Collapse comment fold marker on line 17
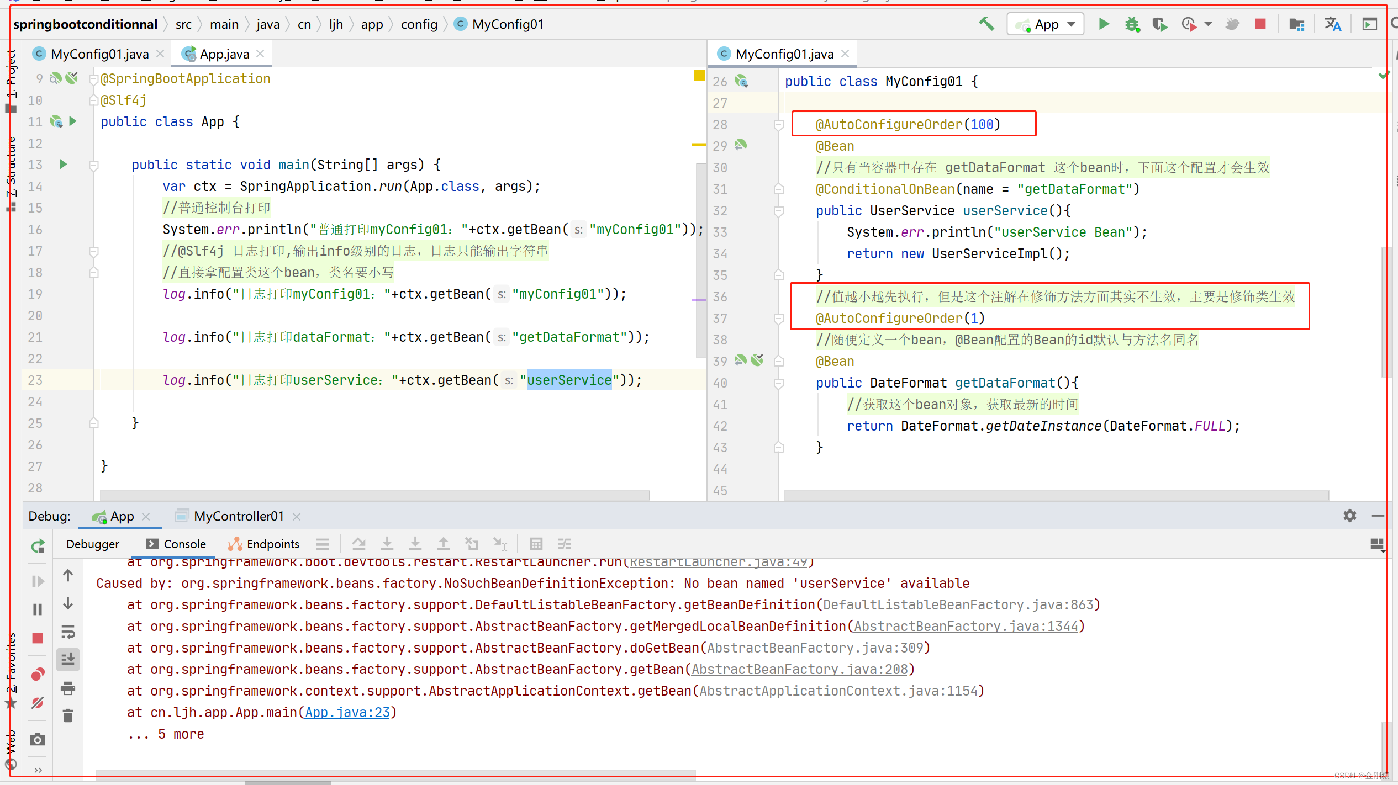This screenshot has height=785, width=1398. pos(94,251)
